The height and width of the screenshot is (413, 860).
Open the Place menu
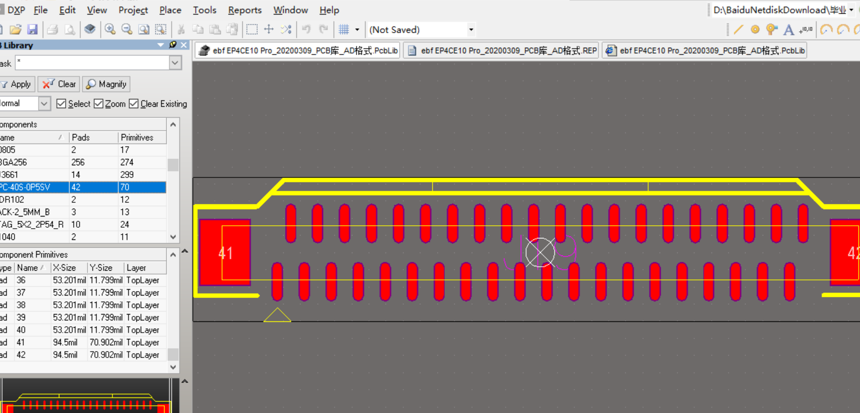pyautogui.click(x=170, y=10)
